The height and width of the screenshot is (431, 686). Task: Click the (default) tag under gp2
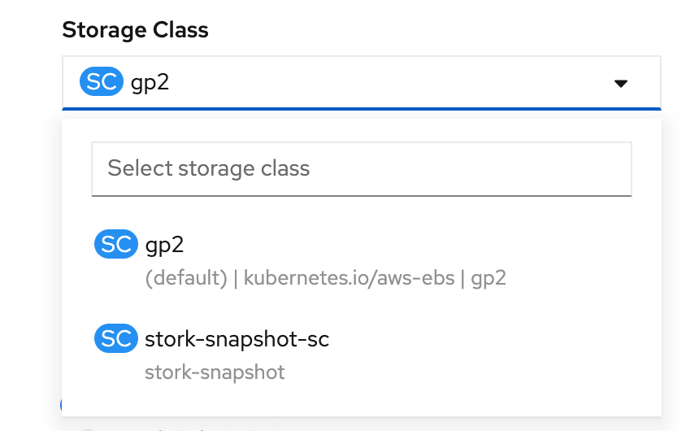pos(185,278)
